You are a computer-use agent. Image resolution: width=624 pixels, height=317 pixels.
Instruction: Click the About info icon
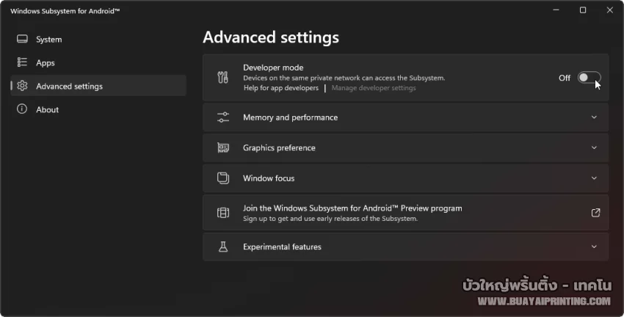click(x=22, y=110)
